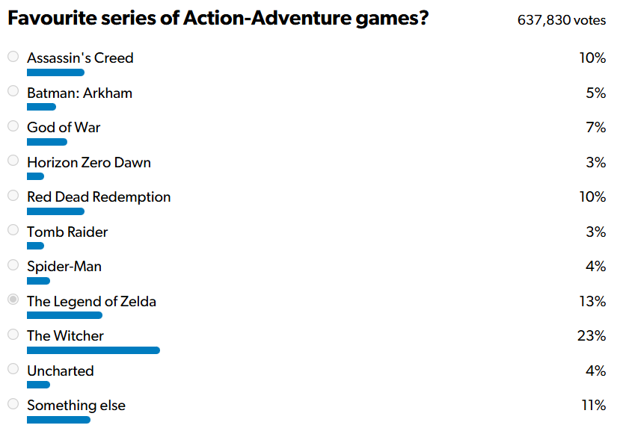Select the Something else radio button
Viewport: 617px width, 434px height.
click(x=13, y=404)
